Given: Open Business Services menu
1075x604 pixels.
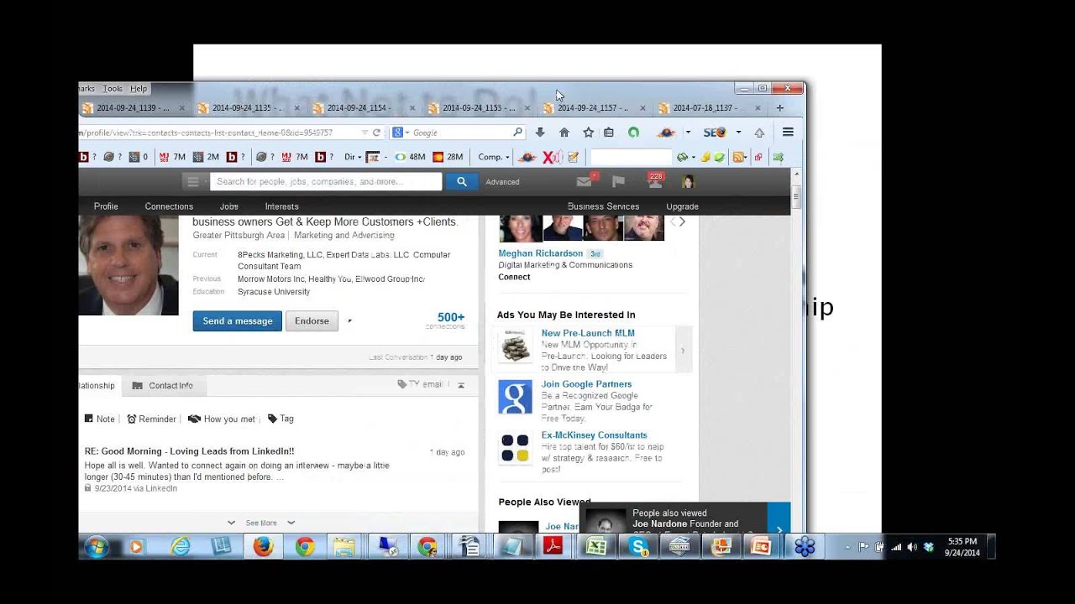Looking at the screenshot, I should click(x=603, y=206).
